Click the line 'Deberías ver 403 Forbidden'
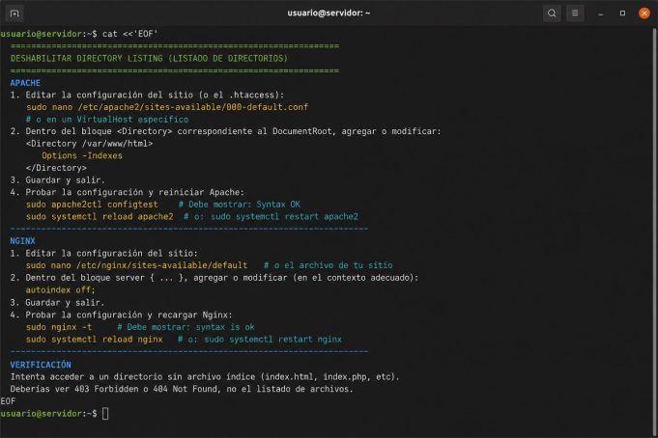Viewport: 658px width, 438px height. (x=182, y=389)
